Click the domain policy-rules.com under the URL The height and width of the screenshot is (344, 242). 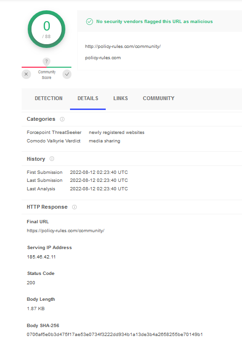(103, 58)
